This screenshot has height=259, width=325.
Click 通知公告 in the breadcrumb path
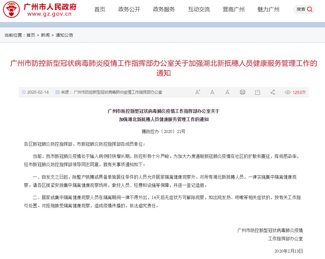coord(64,35)
